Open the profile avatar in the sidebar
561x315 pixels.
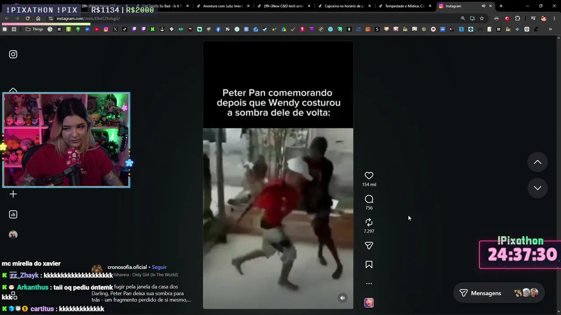(x=13, y=234)
